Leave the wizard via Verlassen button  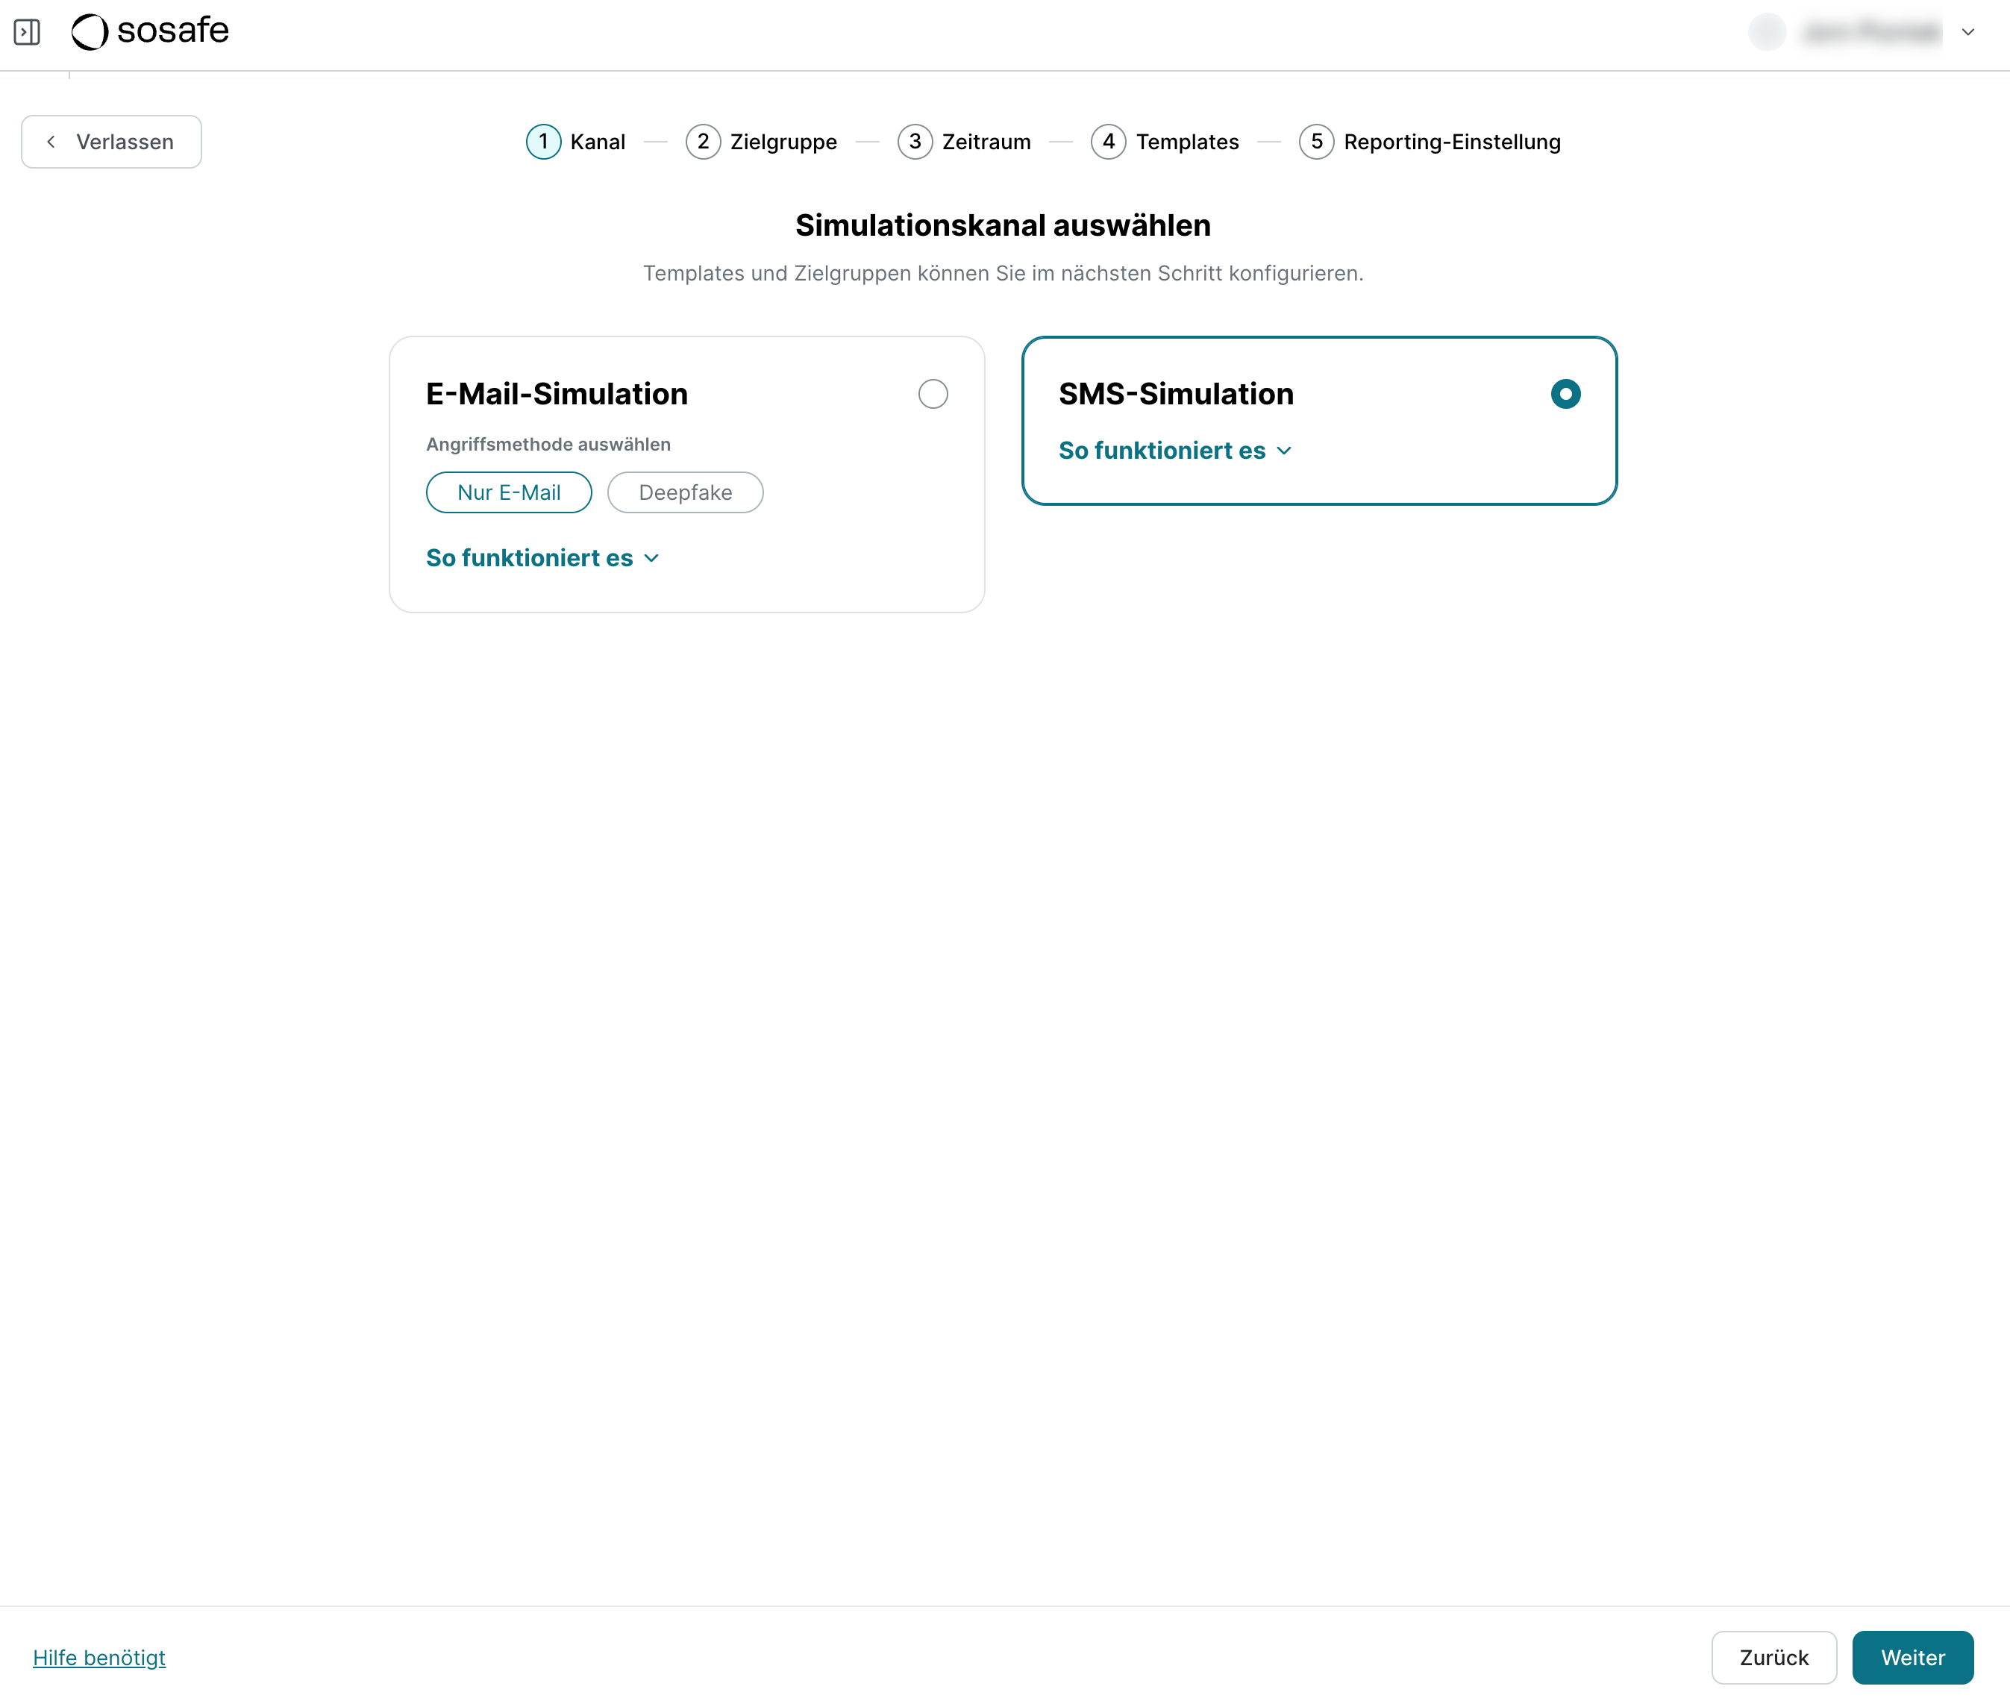112,142
